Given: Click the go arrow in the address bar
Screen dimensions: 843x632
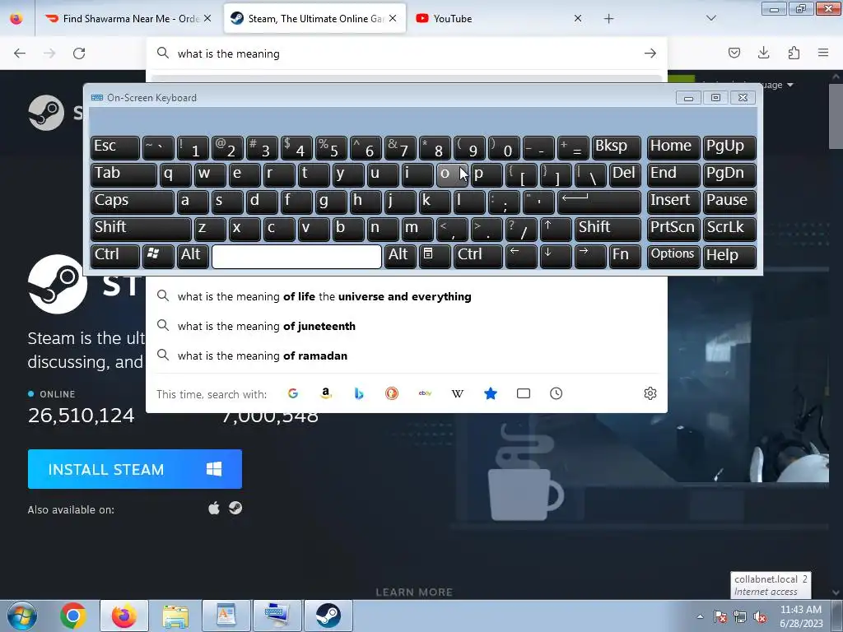Looking at the screenshot, I should 650,53.
